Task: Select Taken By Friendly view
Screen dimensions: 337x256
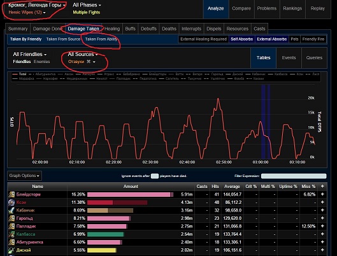Action: (x=25, y=39)
